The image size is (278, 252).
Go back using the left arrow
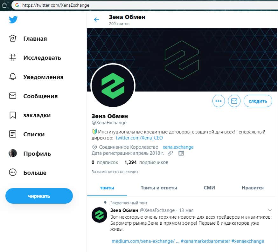click(x=97, y=20)
